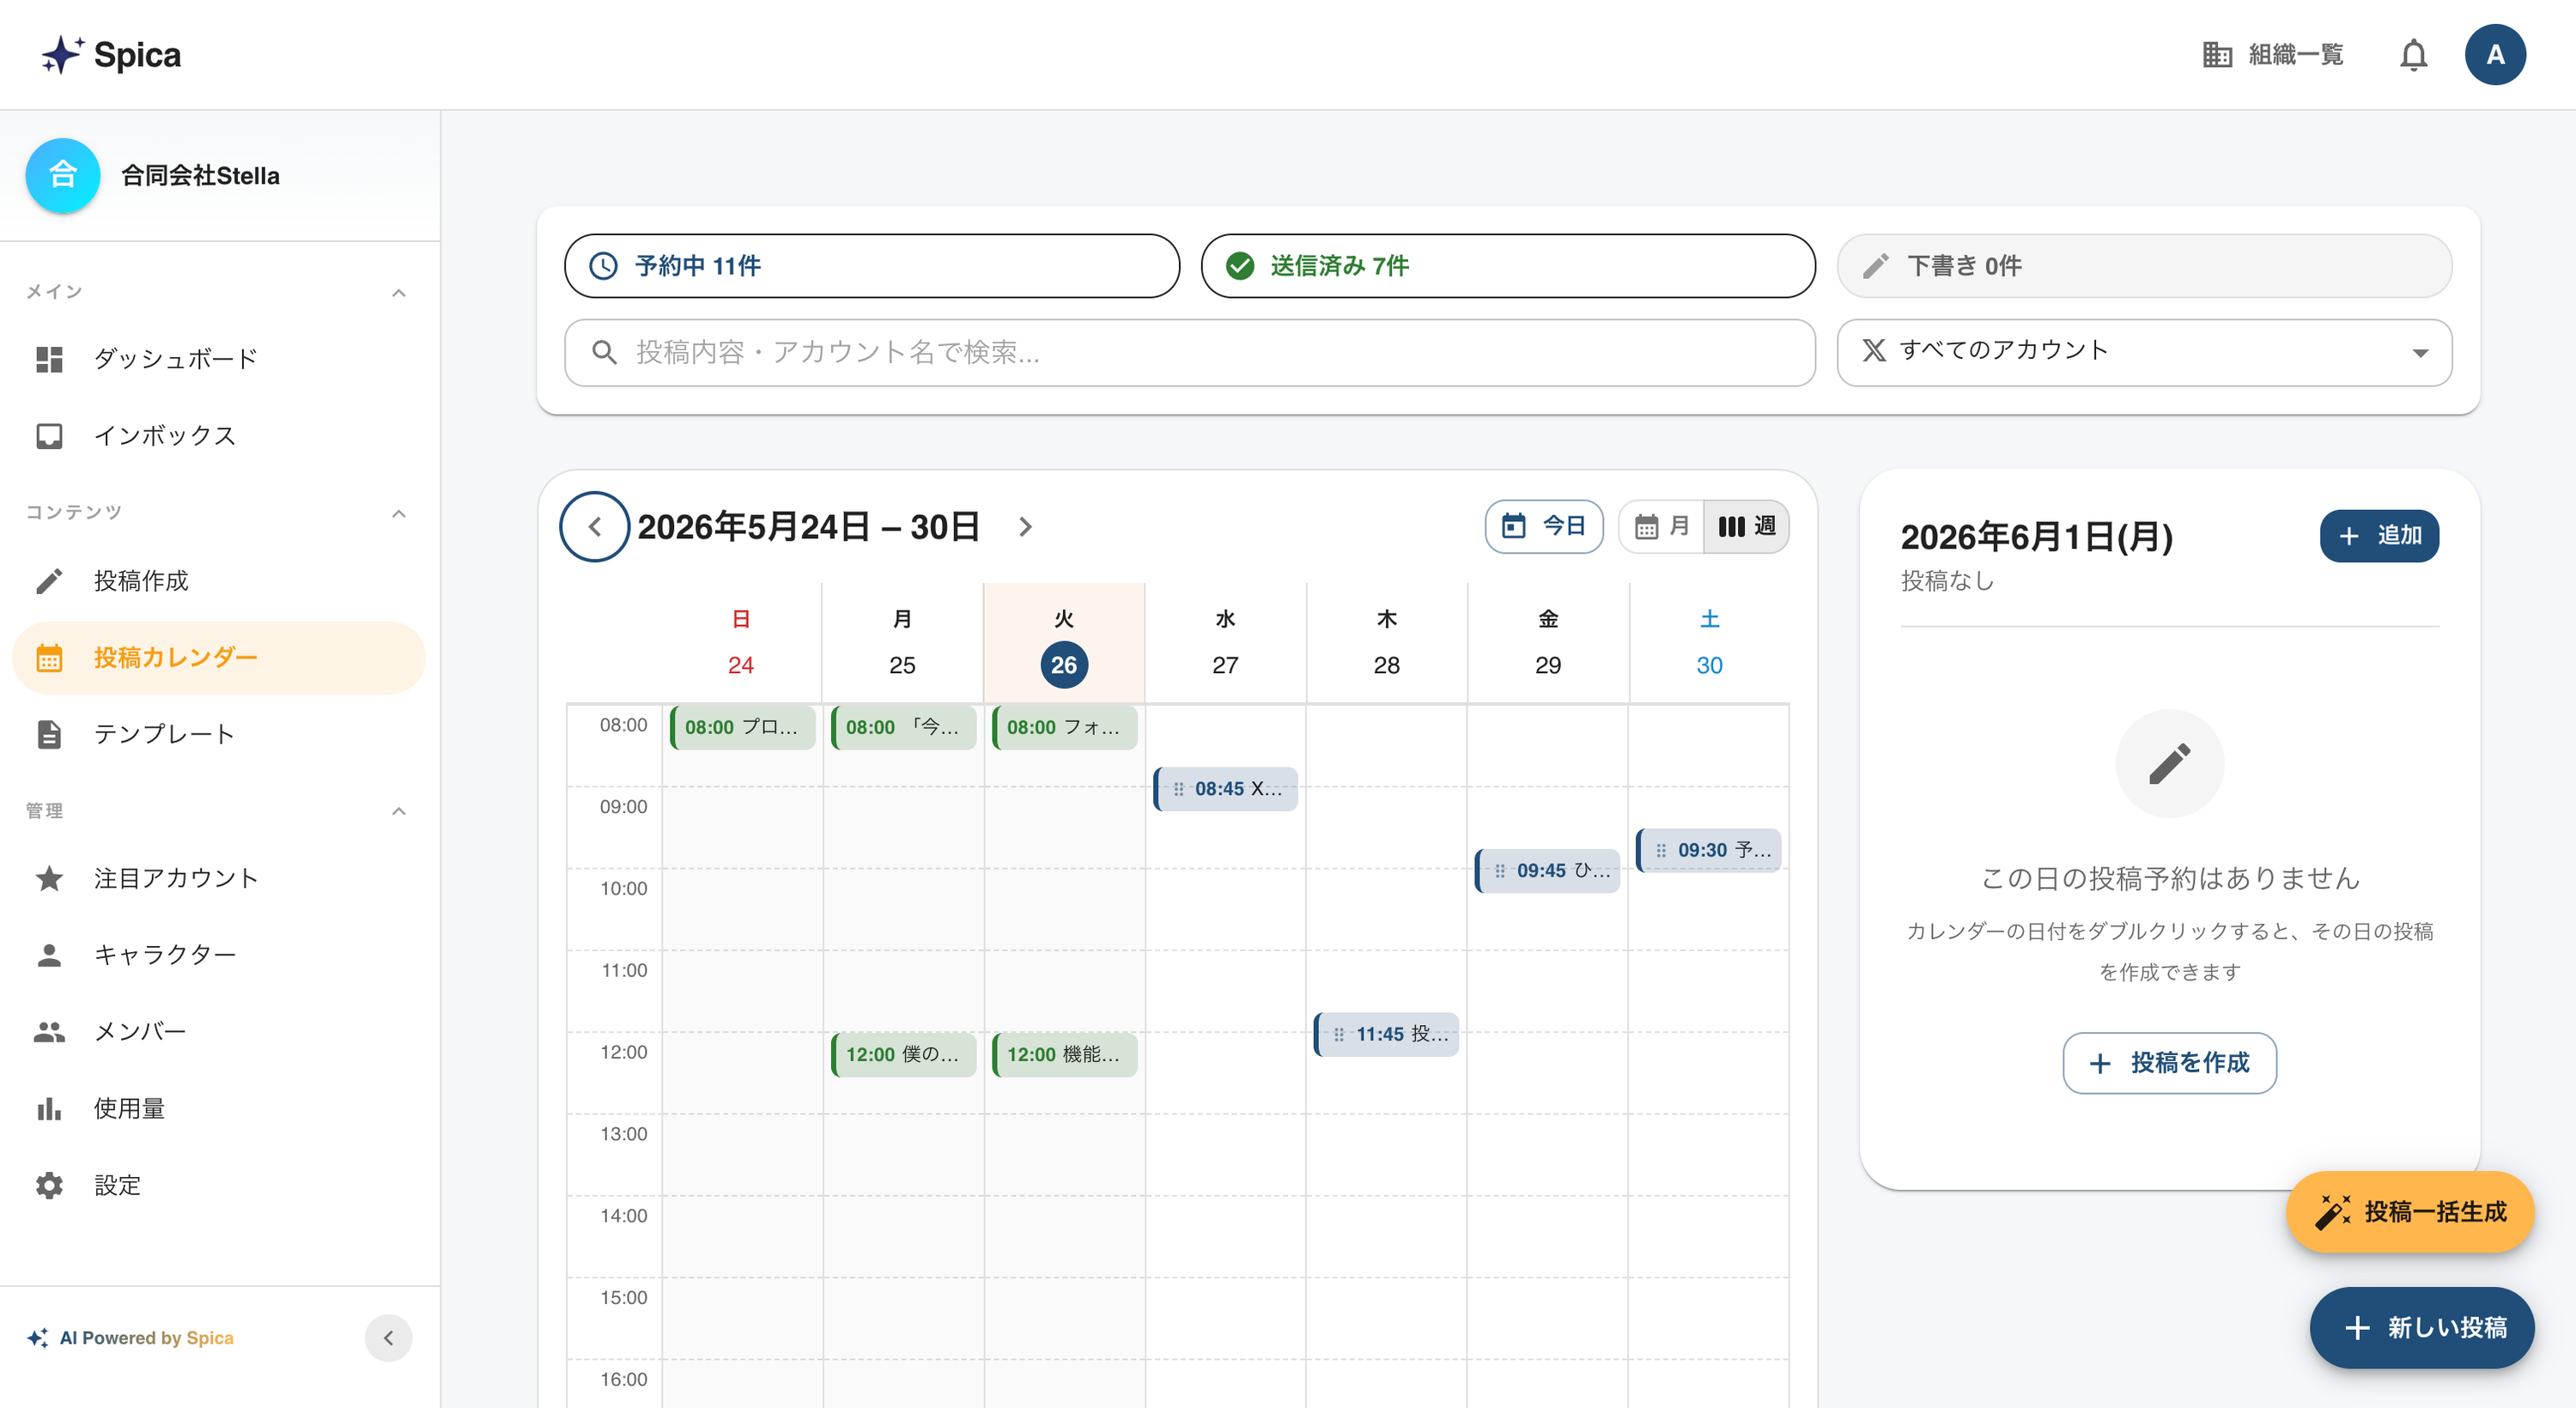Open the 11:45 投… scheduled post
The width and height of the screenshot is (2576, 1408).
[x=1386, y=1034]
